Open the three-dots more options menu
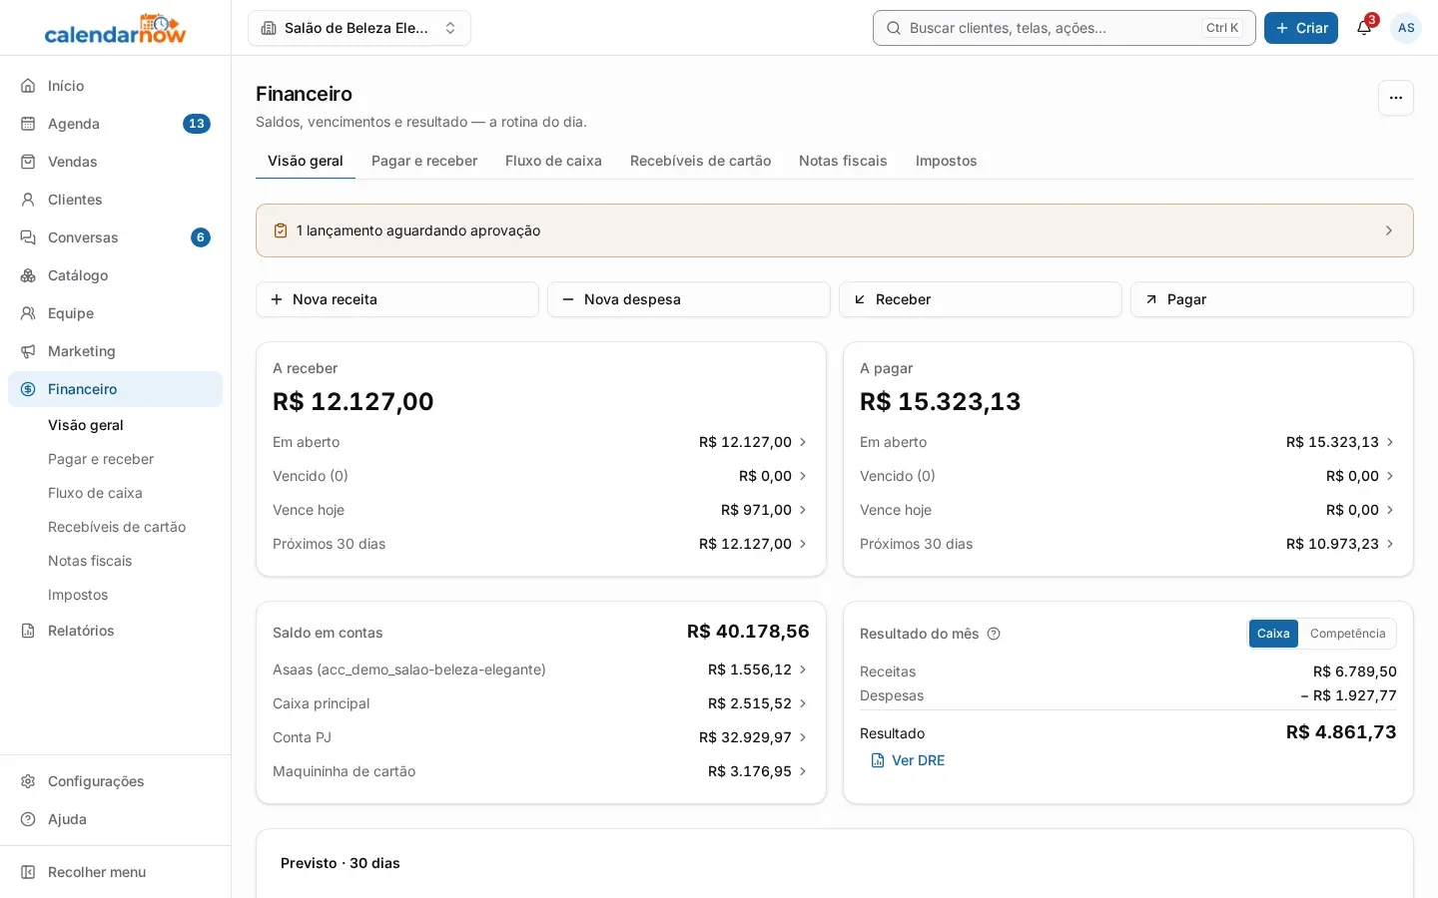1438x898 pixels. 1396,98
